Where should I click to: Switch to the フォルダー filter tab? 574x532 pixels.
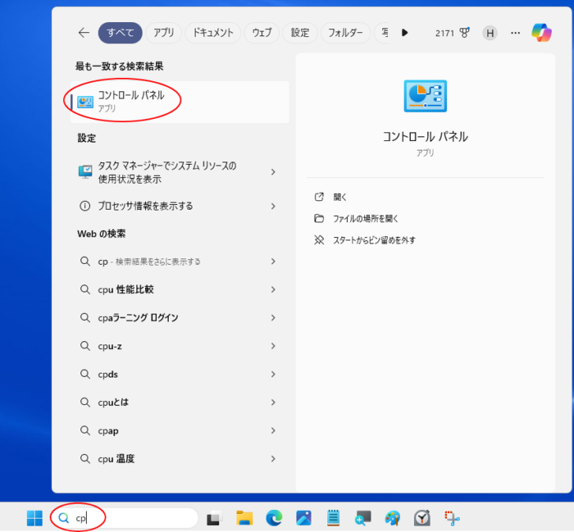point(345,33)
